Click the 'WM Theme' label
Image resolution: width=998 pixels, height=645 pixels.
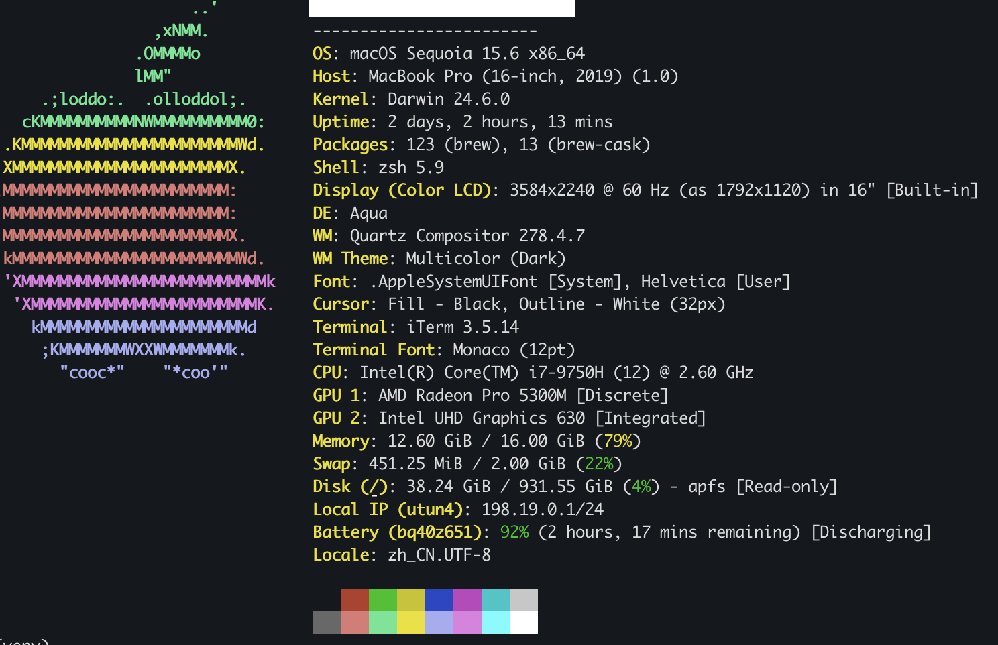coord(350,259)
